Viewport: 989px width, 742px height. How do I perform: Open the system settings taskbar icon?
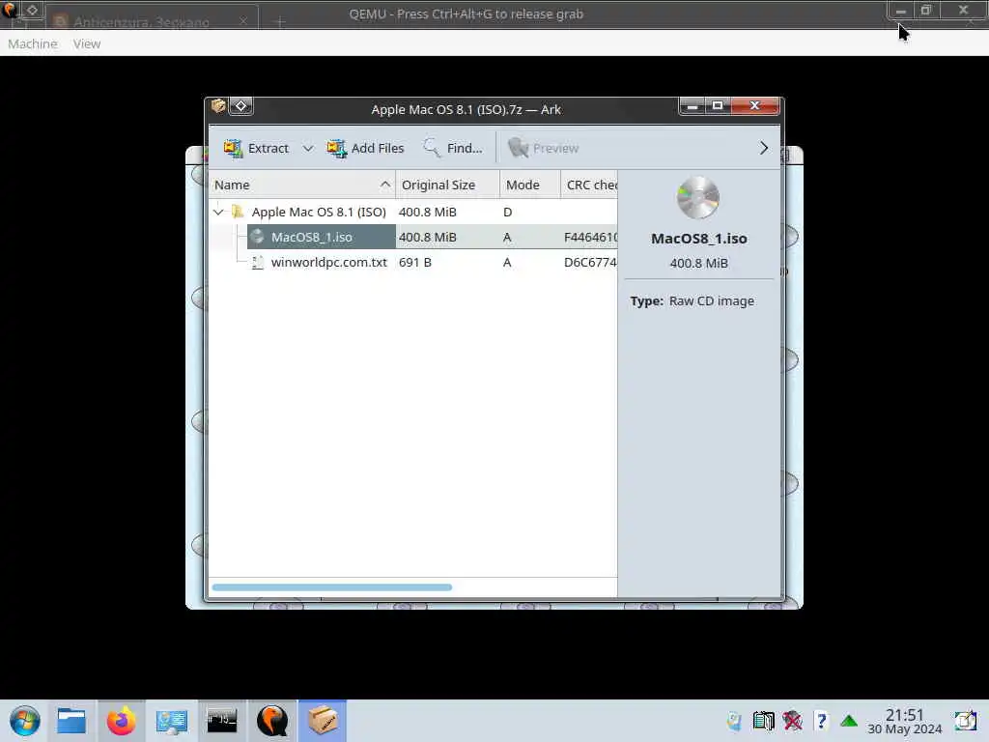coord(172,721)
